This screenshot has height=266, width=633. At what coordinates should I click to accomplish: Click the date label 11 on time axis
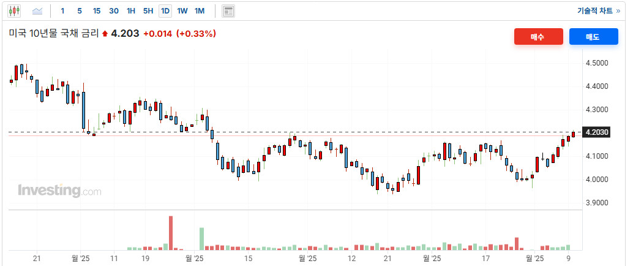(x=114, y=258)
